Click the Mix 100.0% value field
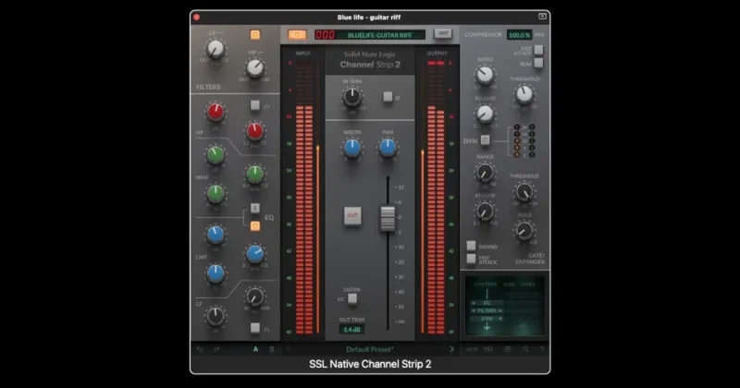740x388 pixels. [519, 35]
